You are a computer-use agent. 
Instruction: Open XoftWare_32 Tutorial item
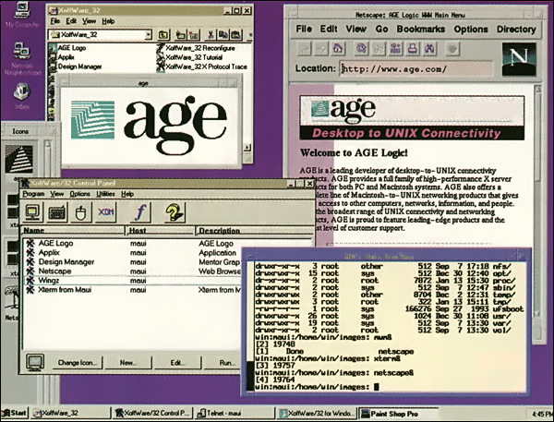[190, 57]
